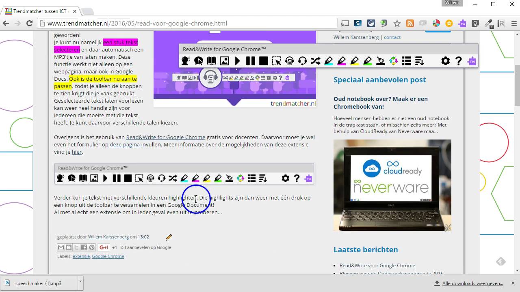Share the post by email icon

61,247
